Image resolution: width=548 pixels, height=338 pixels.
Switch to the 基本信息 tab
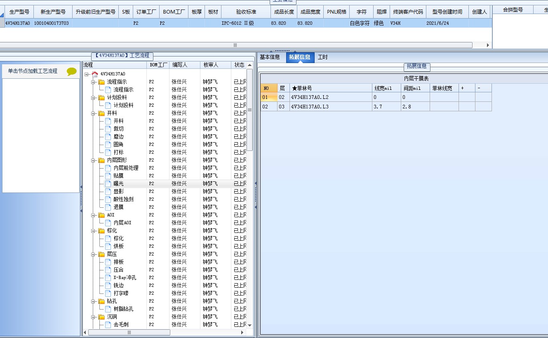pyautogui.click(x=270, y=57)
